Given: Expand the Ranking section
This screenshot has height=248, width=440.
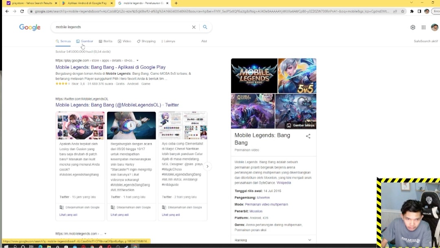Looking at the screenshot, I should point(273,240).
